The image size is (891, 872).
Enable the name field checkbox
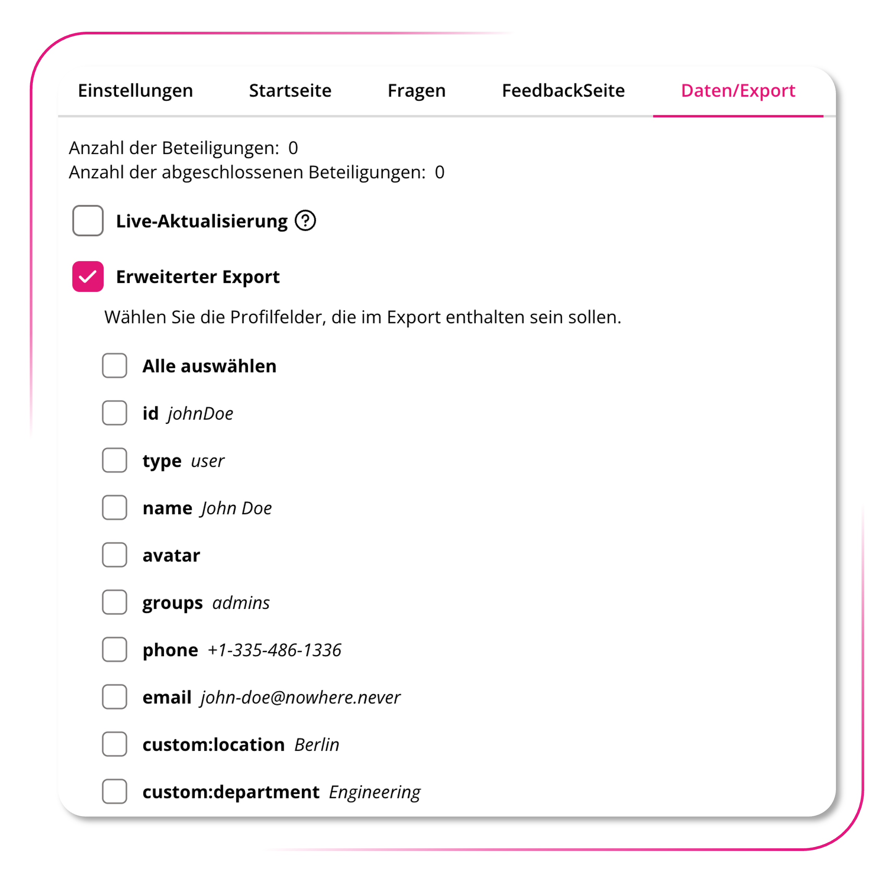[x=114, y=508]
